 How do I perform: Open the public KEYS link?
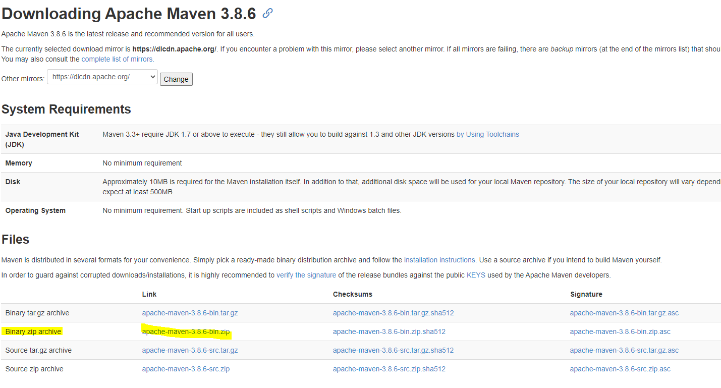[476, 275]
